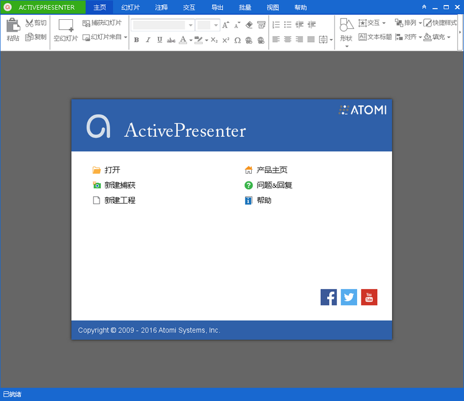Switch to the 幻灯片 (Slide) tab

[x=130, y=7]
